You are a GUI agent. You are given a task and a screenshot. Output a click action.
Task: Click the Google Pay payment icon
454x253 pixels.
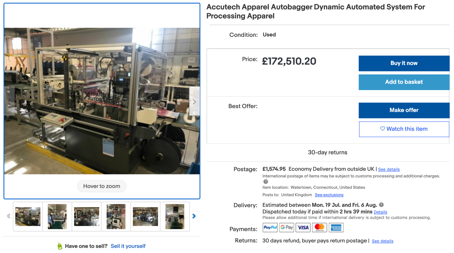point(286,227)
